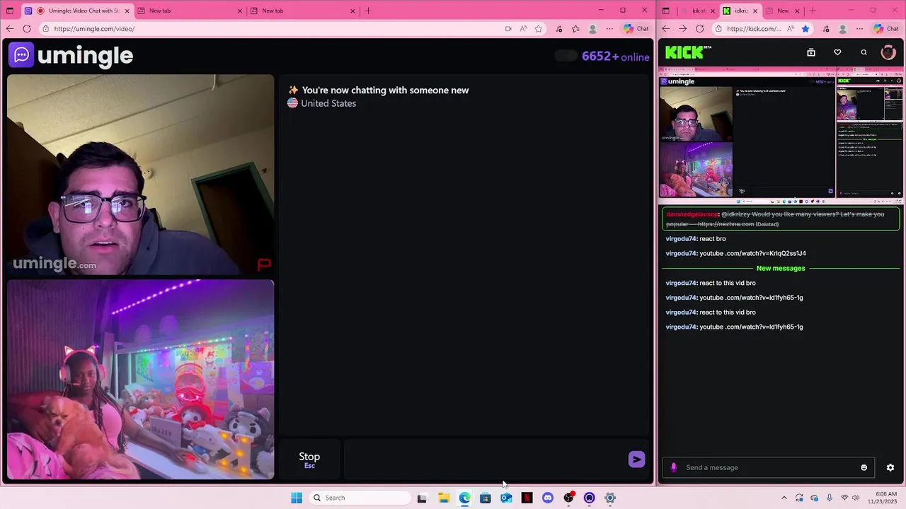This screenshot has height=509, width=906.
Task: Click the blue favorites star on Kick page
Action: (x=805, y=28)
